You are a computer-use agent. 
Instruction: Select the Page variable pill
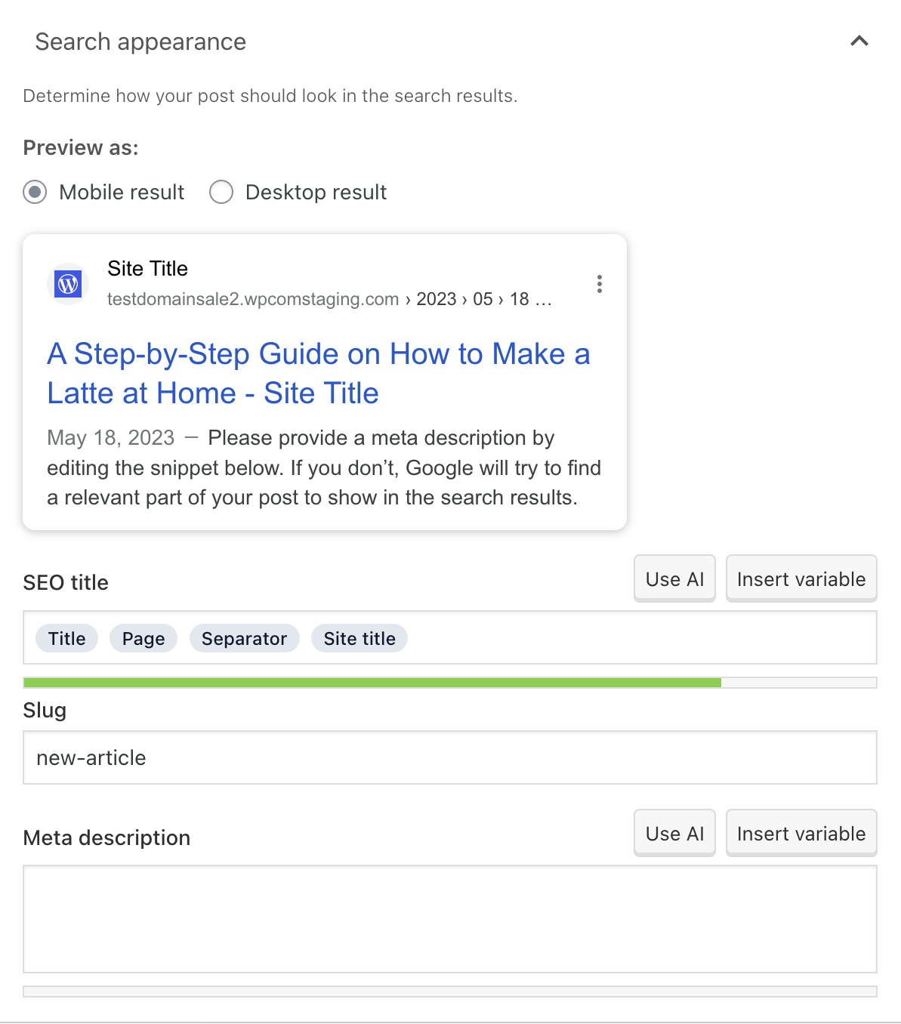click(143, 638)
